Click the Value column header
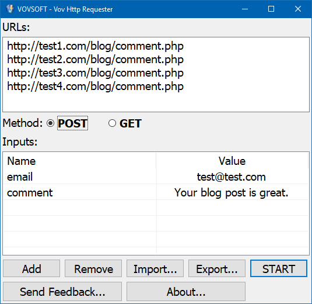The width and height of the screenshot is (312, 304). [x=232, y=161]
